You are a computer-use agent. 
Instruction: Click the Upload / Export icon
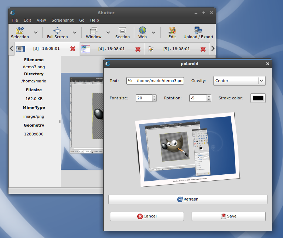(198, 33)
